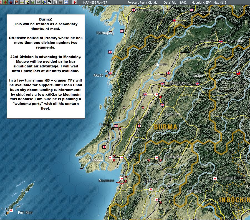250x220 pixels.
Task: Click the red unit marker south of Rangoon
Action: (114, 160)
